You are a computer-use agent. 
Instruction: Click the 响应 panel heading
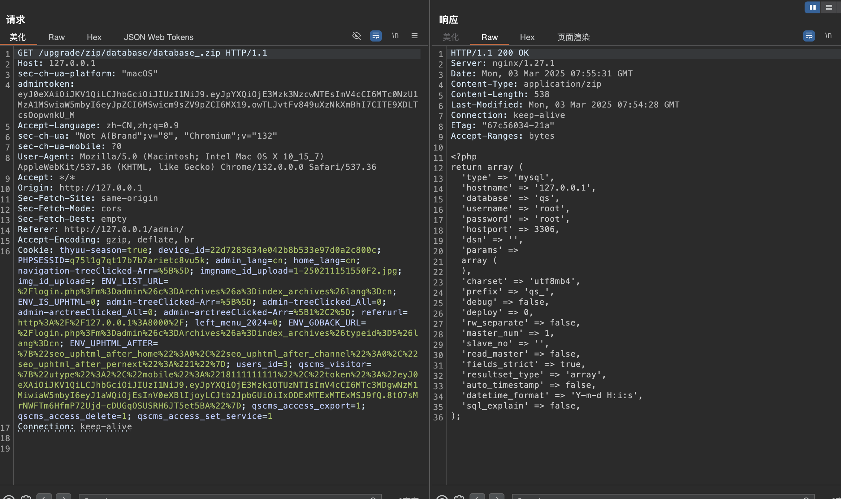point(449,20)
